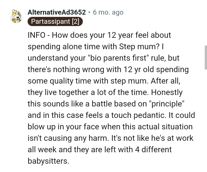Click the word "Honestly" in the comment
This screenshot has width=207, height=172.
(167, 92)
